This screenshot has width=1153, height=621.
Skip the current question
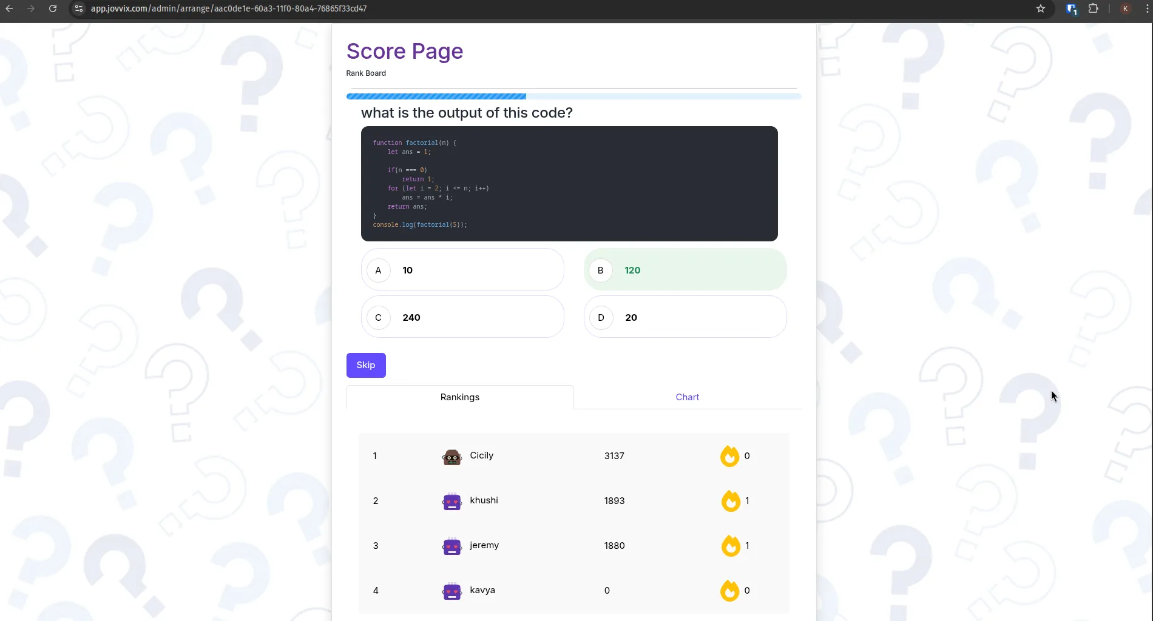click(366, 365)
